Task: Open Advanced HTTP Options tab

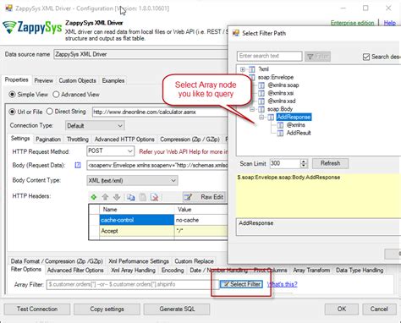Action: coord(124,140)
